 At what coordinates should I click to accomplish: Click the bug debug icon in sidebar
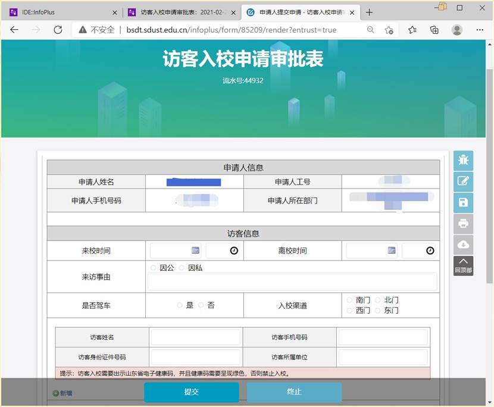(x=463, y=161)
